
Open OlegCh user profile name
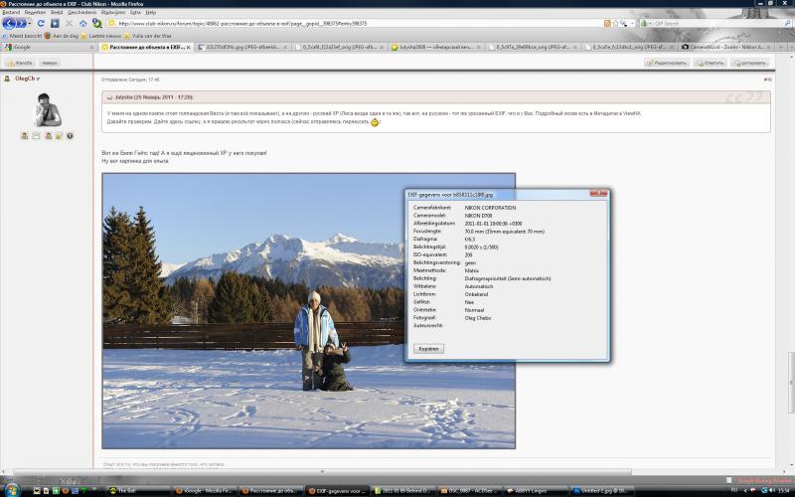click(x=26, y=79)
